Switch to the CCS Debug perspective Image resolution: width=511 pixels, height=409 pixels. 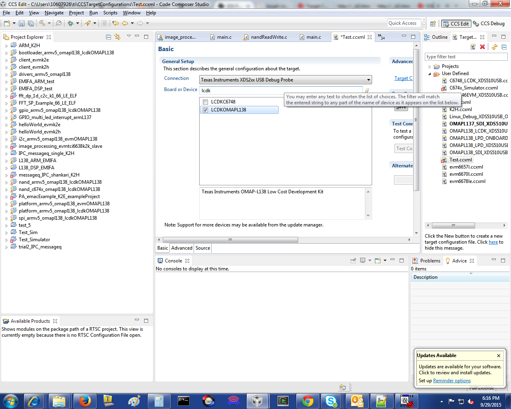[x=489, y=24]
